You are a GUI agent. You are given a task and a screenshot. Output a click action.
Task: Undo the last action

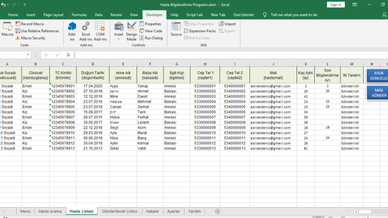pyautogui.click(x=3, y=4)
